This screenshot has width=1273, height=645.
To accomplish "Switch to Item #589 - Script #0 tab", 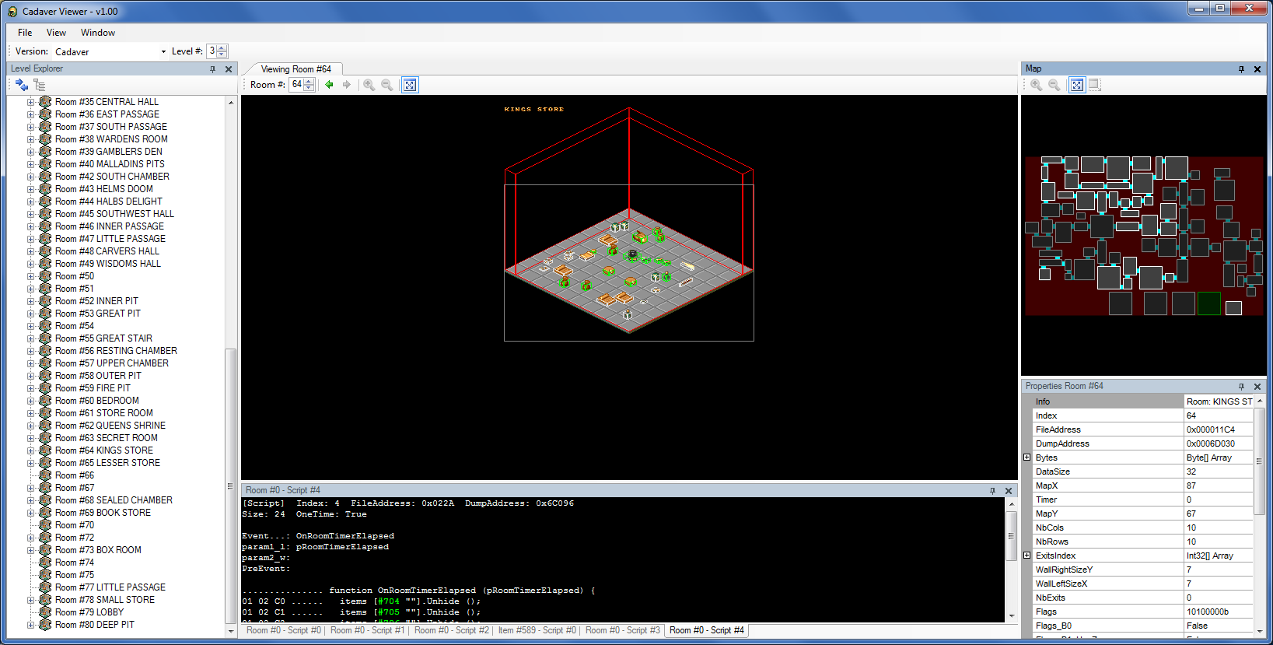I will click(537, 630).
